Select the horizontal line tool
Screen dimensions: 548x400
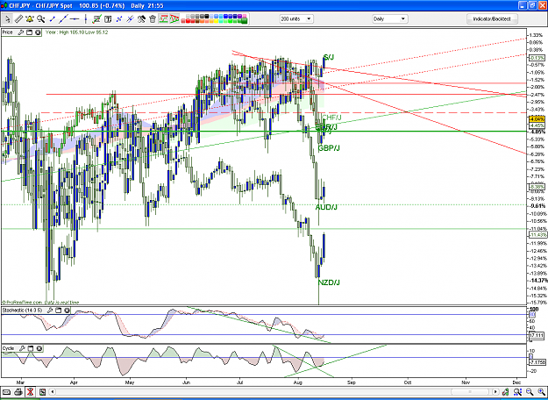pyautogui.click(x=75, y=19)
